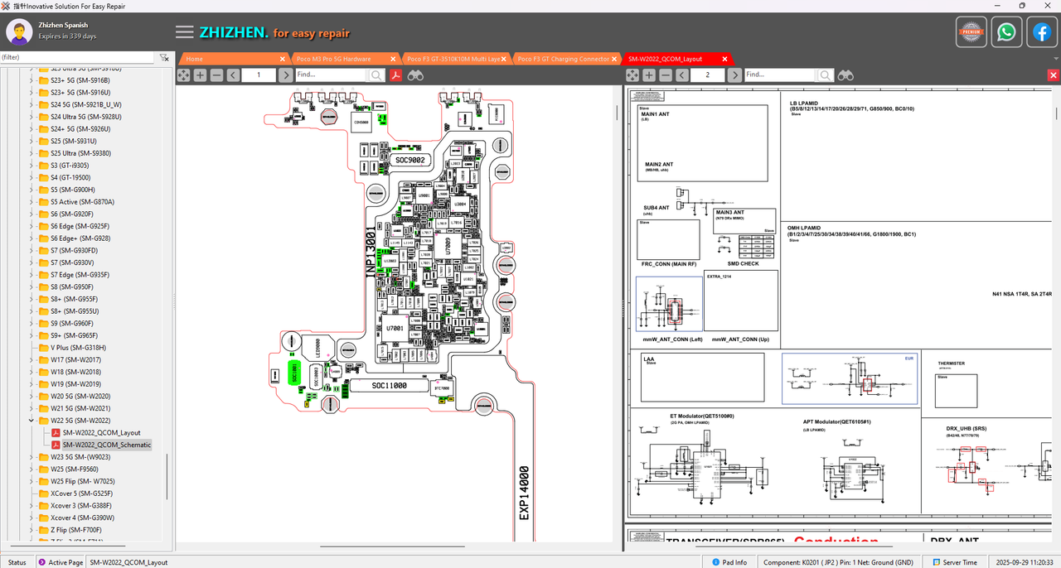Viewport: 1061px width, 568px height.
Task: Switch to the Home tab
Action: [195, 59]
